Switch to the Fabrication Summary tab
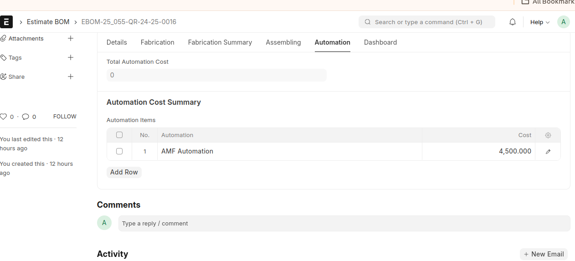Image resolution: width=575 pixels, height=261 pixels. [x=220, y=42]
